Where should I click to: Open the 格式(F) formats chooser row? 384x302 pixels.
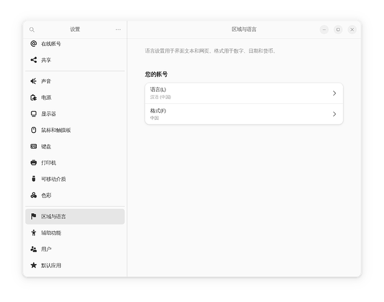[x=244, y=114]
